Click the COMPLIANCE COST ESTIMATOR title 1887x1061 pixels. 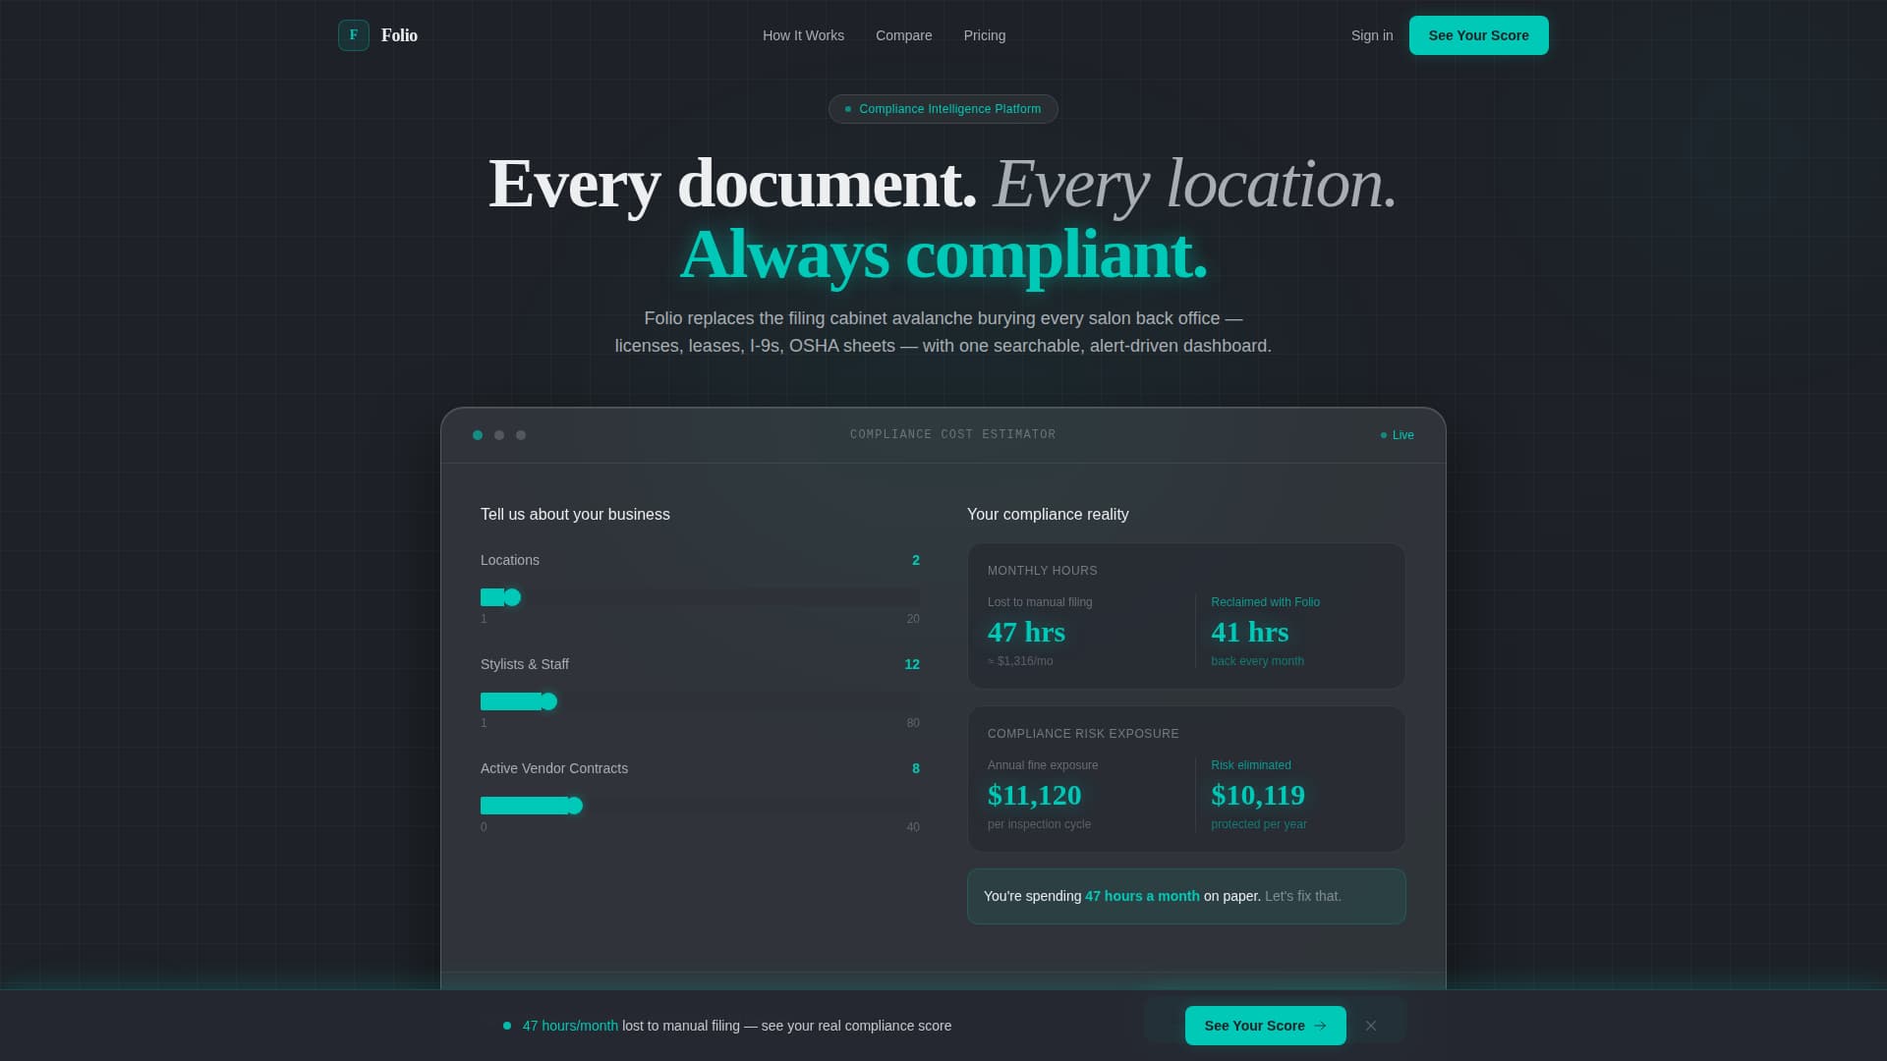tap(952, 434)
